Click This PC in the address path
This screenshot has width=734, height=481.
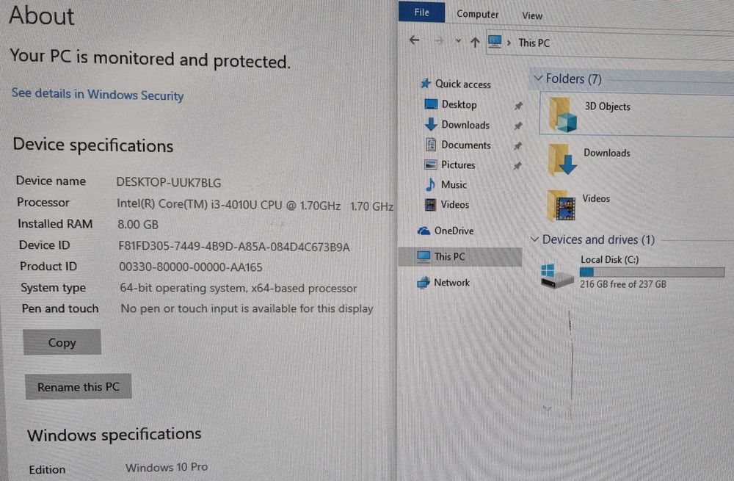(534, 43)
